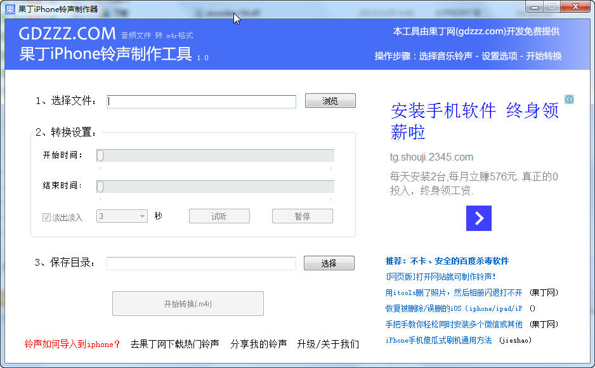Click the 选择 button to pick save directory

point(329,263)
